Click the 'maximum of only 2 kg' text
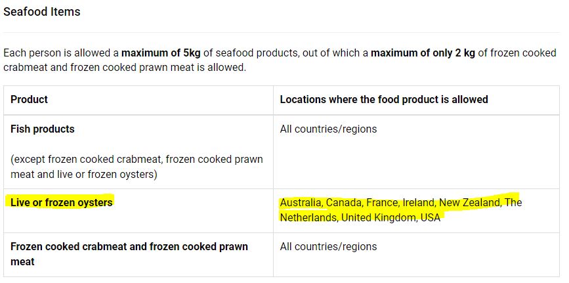This screenshot has width=569, height=283. pyautogui.click(x=423, y=53)
